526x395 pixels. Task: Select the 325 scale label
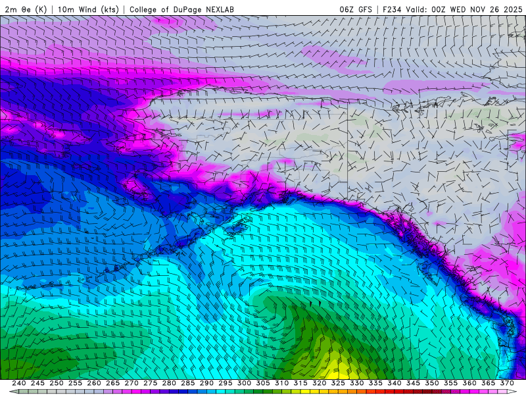pyautogui.click(x=338, y=383)
